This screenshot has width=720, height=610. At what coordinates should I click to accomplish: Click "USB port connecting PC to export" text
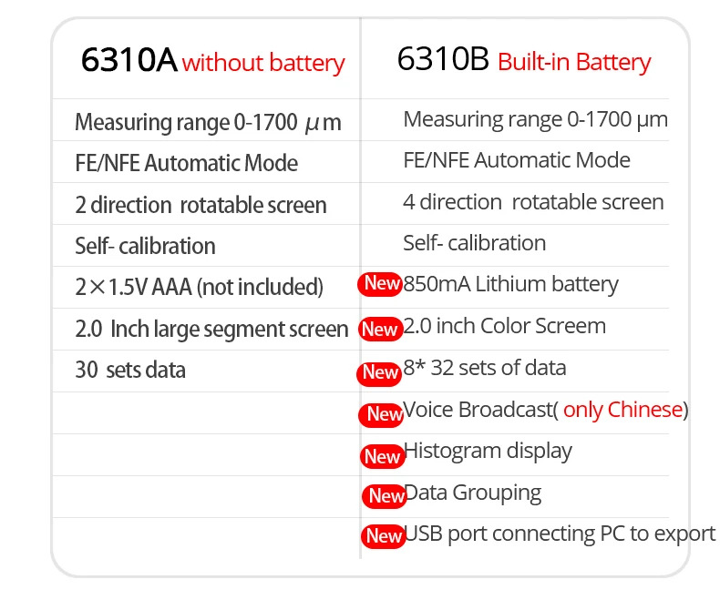(560, 534)
